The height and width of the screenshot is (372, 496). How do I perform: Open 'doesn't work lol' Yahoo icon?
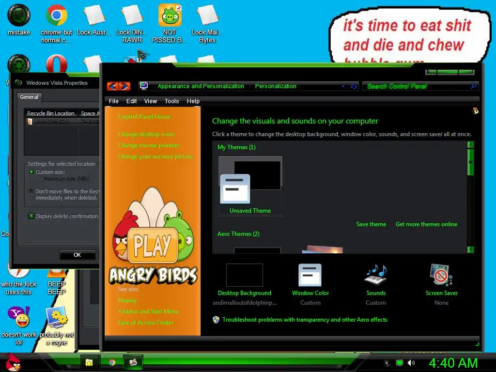[x=19, y=326]
